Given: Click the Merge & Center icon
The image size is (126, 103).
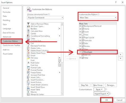Looking at the screenshot, I should [28, 94].
